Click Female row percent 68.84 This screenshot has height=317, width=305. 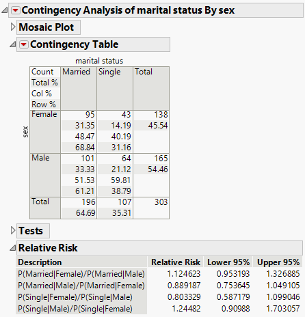point(85,148)
